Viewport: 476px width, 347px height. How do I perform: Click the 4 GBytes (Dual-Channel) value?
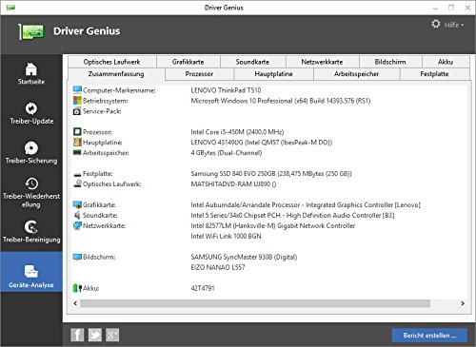pyautogui.click(x=227, y=153)
